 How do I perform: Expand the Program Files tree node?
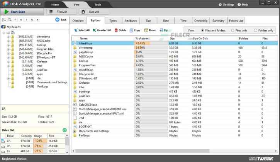pos(8,49)
